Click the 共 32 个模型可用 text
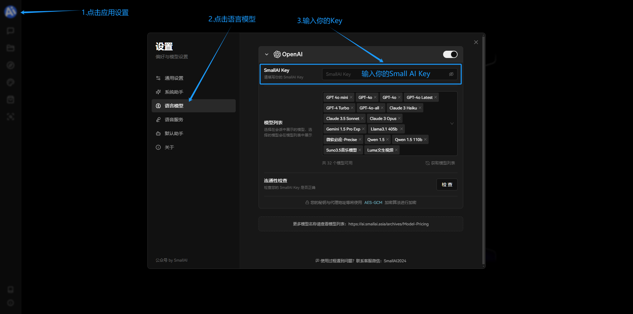The width and height of the screenshot is (633, 314). (337, 163)
